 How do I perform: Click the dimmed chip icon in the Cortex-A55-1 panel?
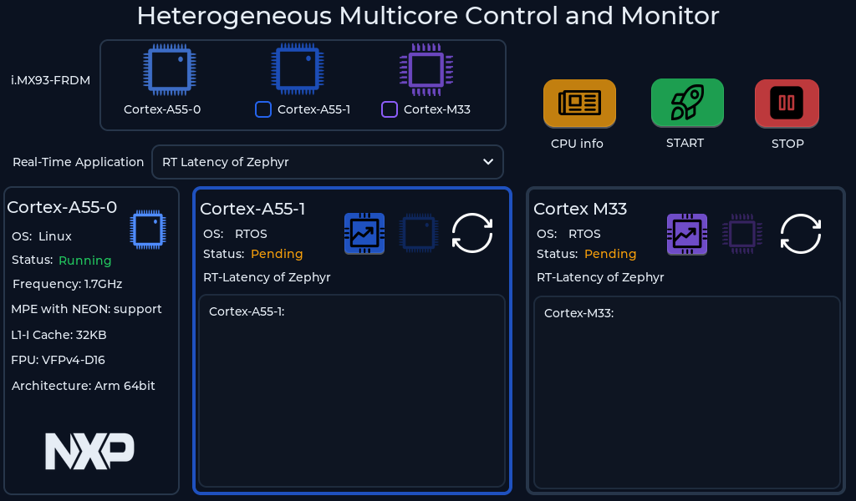pyautogui.click(x=419, y=233)
